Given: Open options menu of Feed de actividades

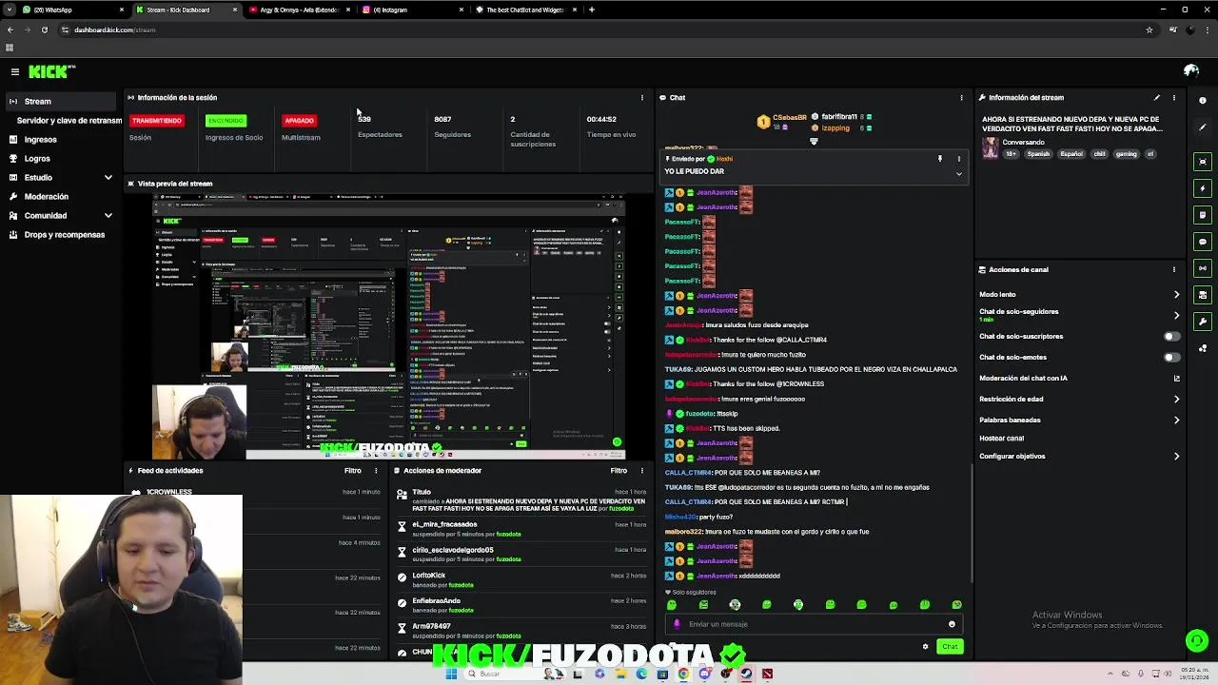Looking at the screenshot, I should 376,470.
